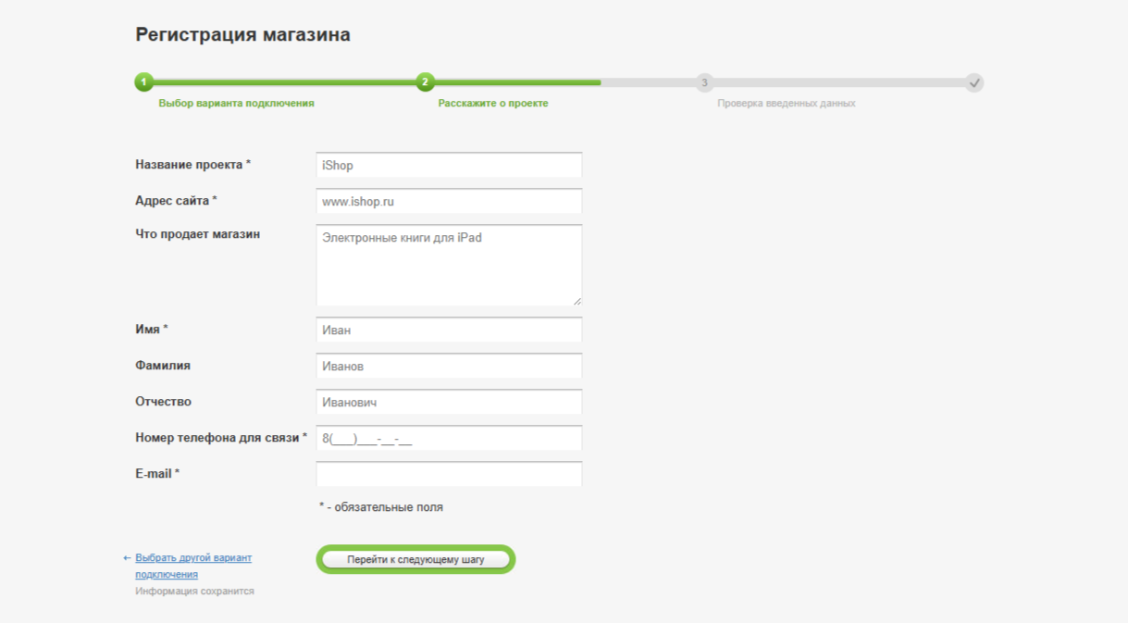Screen dimensions: 1128x623
Task: Click the '* - обязательные поля' note
Action: (x=380, y=507)
